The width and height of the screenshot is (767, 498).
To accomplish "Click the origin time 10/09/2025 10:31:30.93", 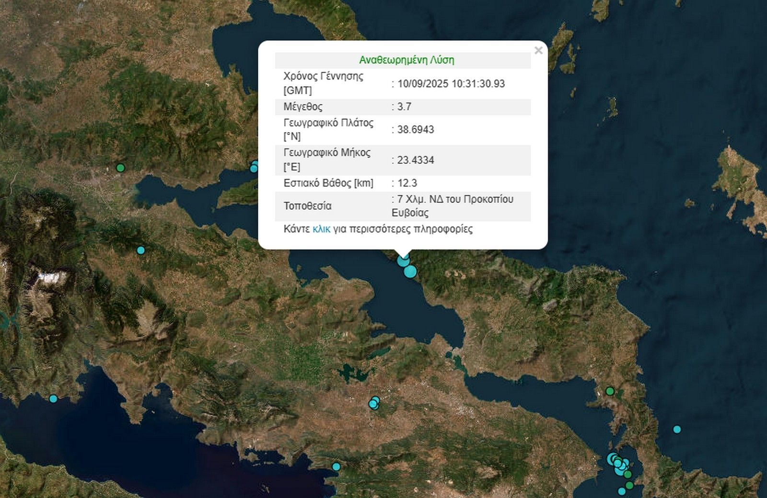I will [x=451, y=83].
